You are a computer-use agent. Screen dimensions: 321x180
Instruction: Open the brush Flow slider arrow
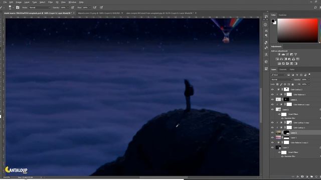pos(90,7)
